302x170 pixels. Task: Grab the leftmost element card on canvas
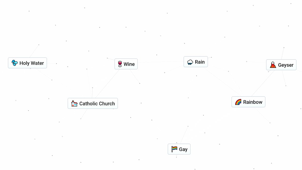(x=27, y=63)
